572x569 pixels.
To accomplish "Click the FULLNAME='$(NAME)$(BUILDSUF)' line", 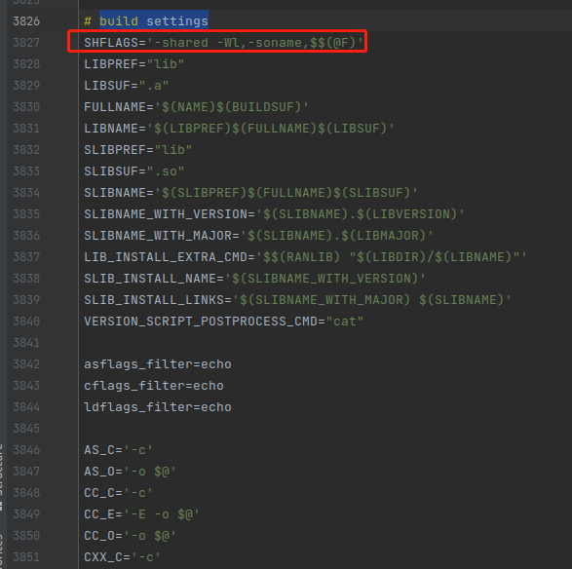I will (x=196, y=107).
